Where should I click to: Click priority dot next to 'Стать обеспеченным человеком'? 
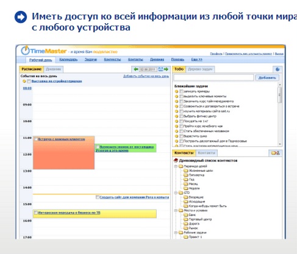point(176,131)
